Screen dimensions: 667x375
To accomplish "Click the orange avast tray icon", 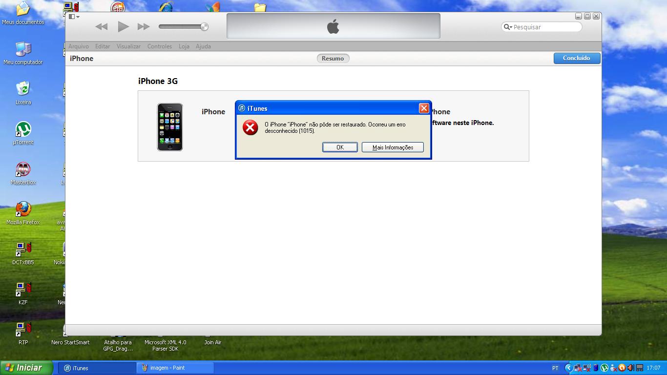I will tap(622, 368).
